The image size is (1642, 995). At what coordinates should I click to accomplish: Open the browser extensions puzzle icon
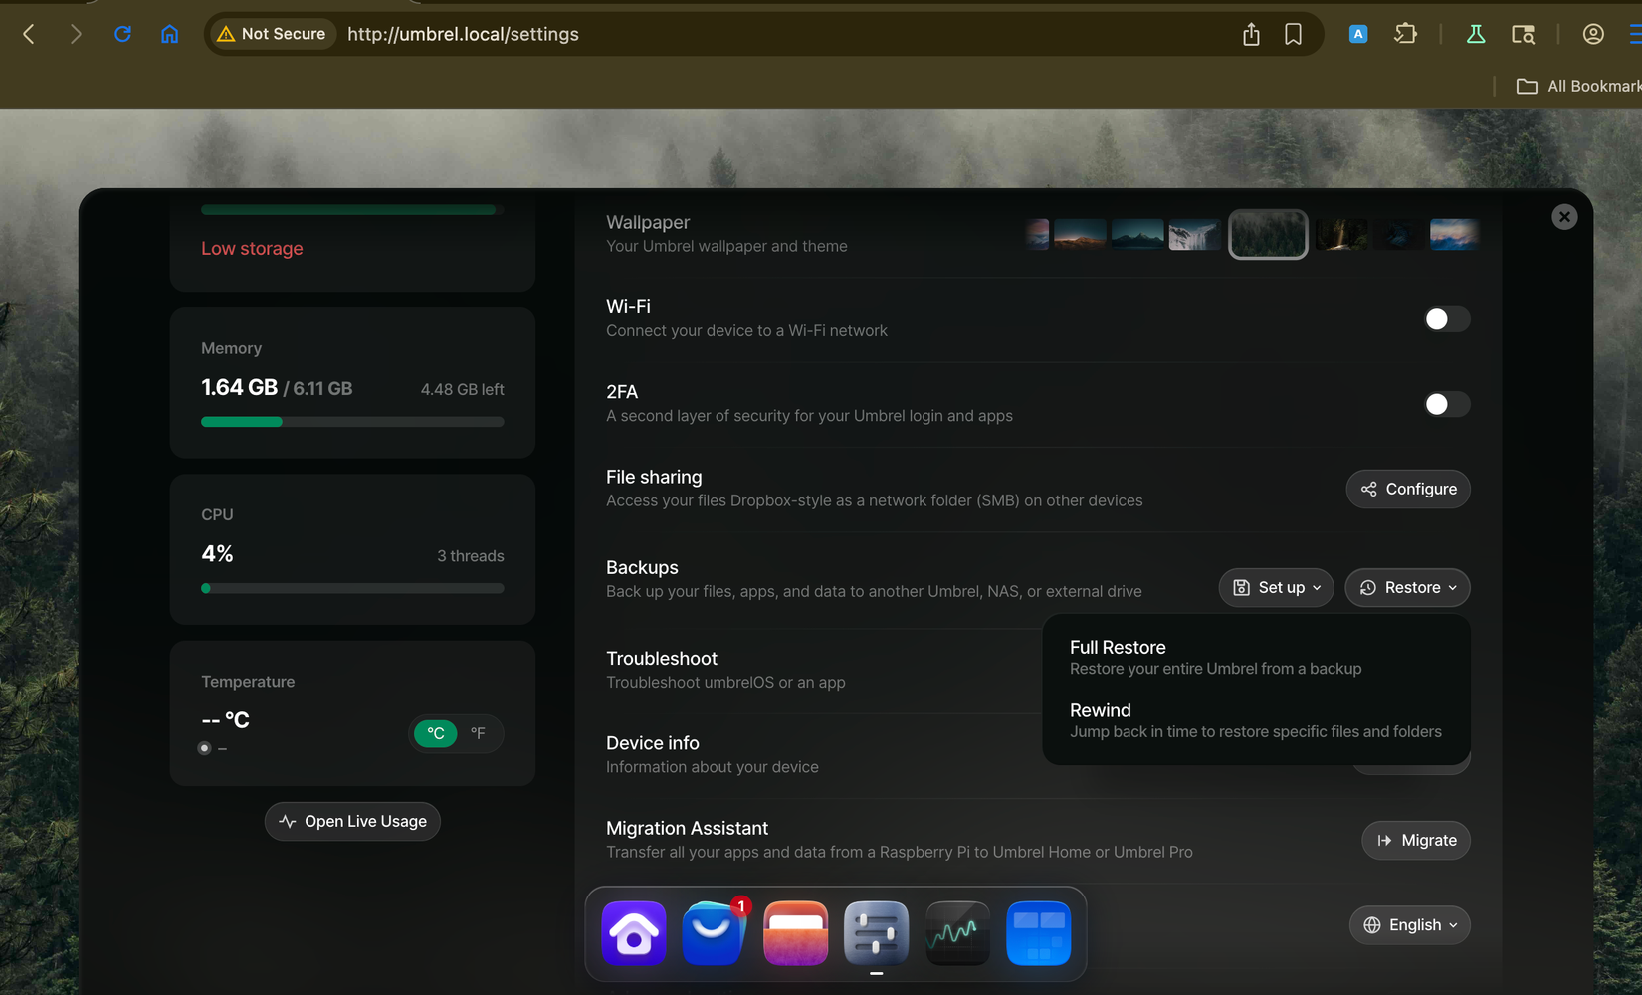coord(1405,34)
